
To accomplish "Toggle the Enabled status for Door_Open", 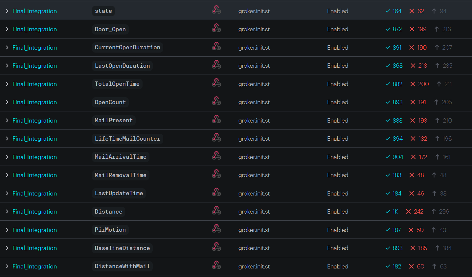I will [x=337, y=29].
